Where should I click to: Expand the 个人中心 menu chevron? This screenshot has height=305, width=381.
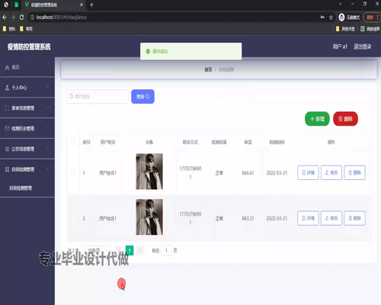pos(47,87)
